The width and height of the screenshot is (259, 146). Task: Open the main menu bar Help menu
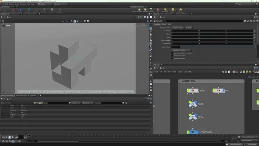tap(33, 4)
